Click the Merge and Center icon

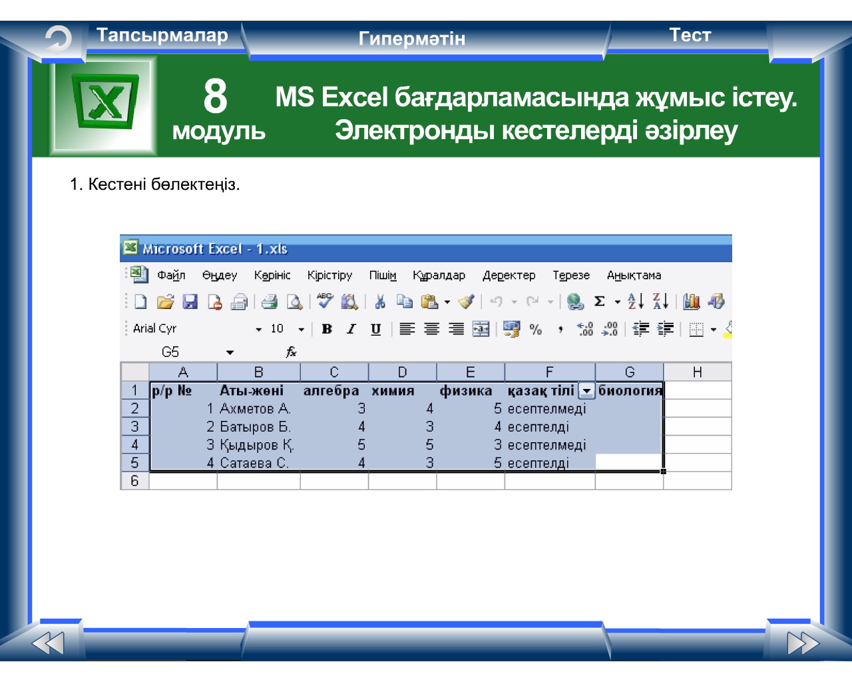pyautogui.click(x=481, y=329)
